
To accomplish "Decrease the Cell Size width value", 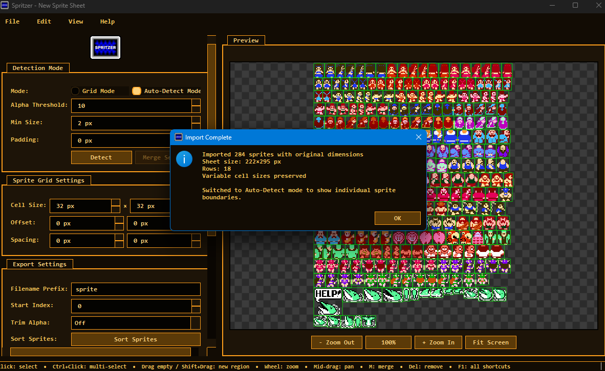I will pos(115,209).
